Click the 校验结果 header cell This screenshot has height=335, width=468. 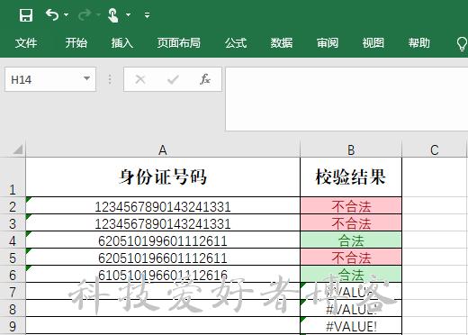point(351,177)
